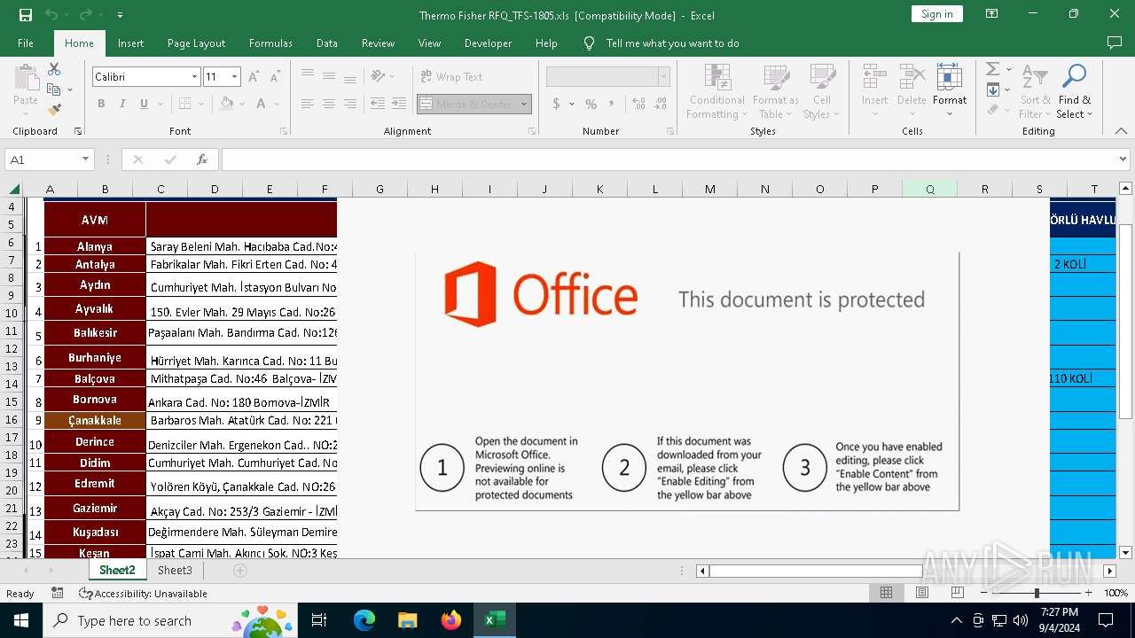Click the Cut scissors icon

pyautogui.click(x=54, y=69)
